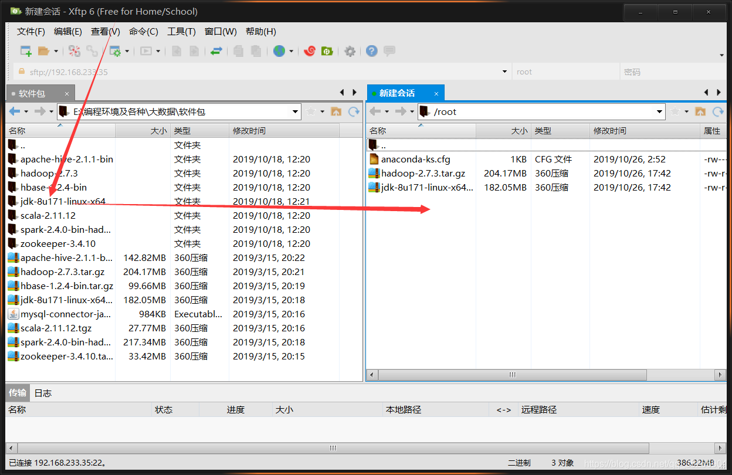The height and width of the screenshot is (475, 732).
Task: Click the Open Session folder icon
Action: (x=43, y=51)
